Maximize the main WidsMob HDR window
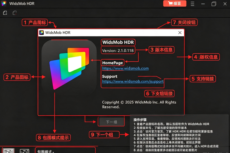Image resolution: width=230 pixels, height=153 pixels. (x=214, y=4)
